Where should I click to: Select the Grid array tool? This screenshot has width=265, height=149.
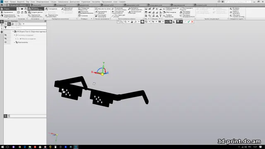point(103,9)
